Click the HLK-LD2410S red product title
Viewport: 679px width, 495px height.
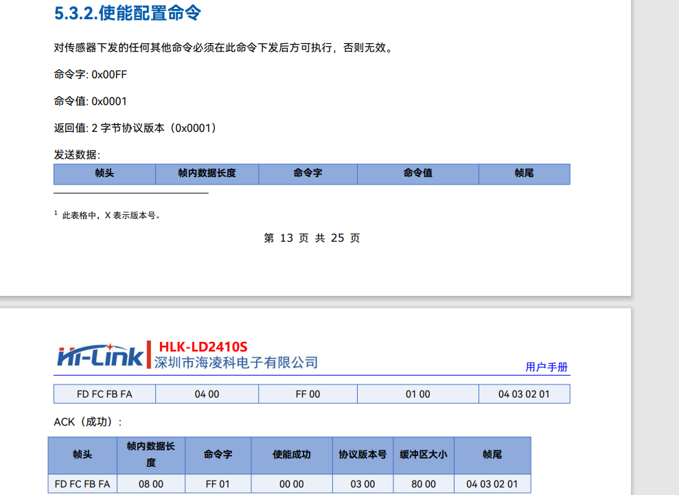tap(203, 347)
